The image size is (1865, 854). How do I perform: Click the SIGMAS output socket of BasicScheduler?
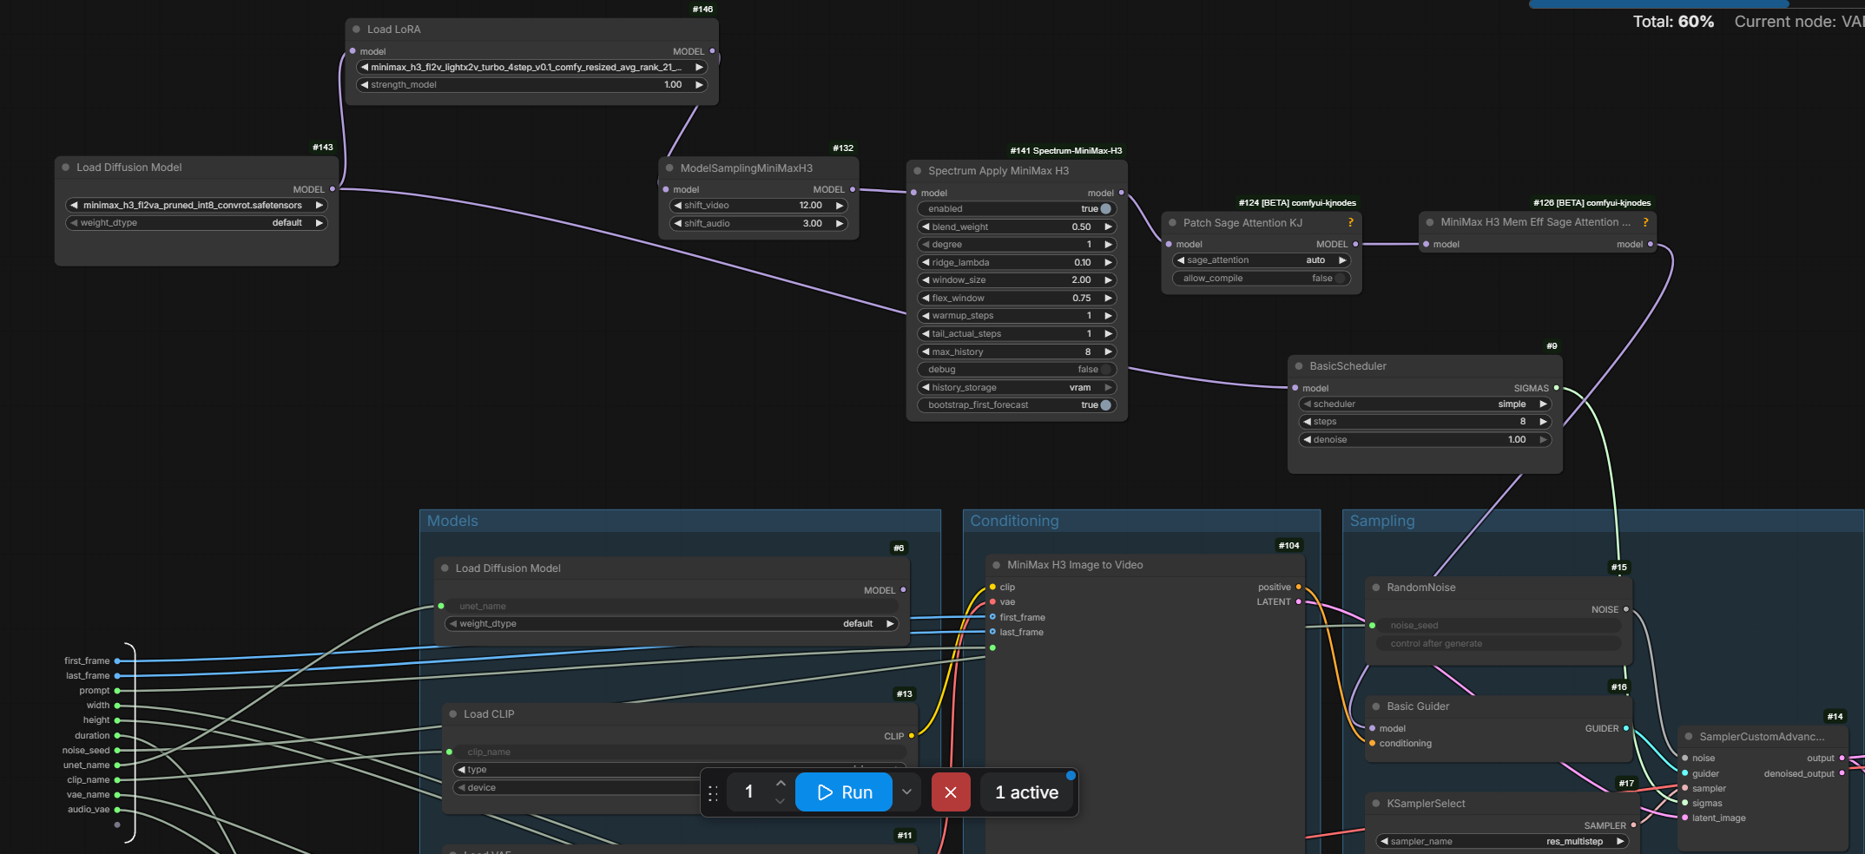click(1556, 388)
